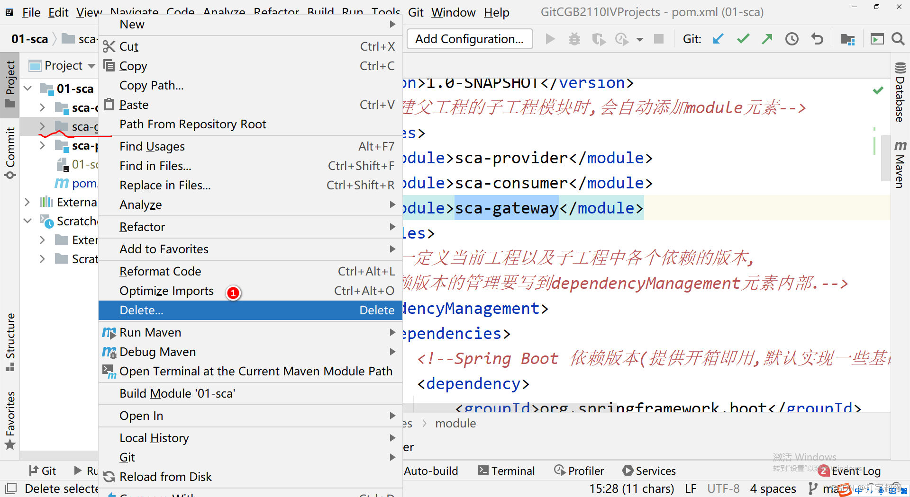Click the Paste clipboard icon
Viewport: 910px width, 497px height.
pyautogui.click(x=109, y=104)
